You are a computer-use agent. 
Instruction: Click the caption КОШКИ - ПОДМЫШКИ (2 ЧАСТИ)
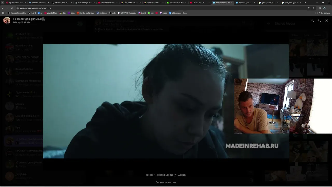pyautogui.click(x=166, y=175)
